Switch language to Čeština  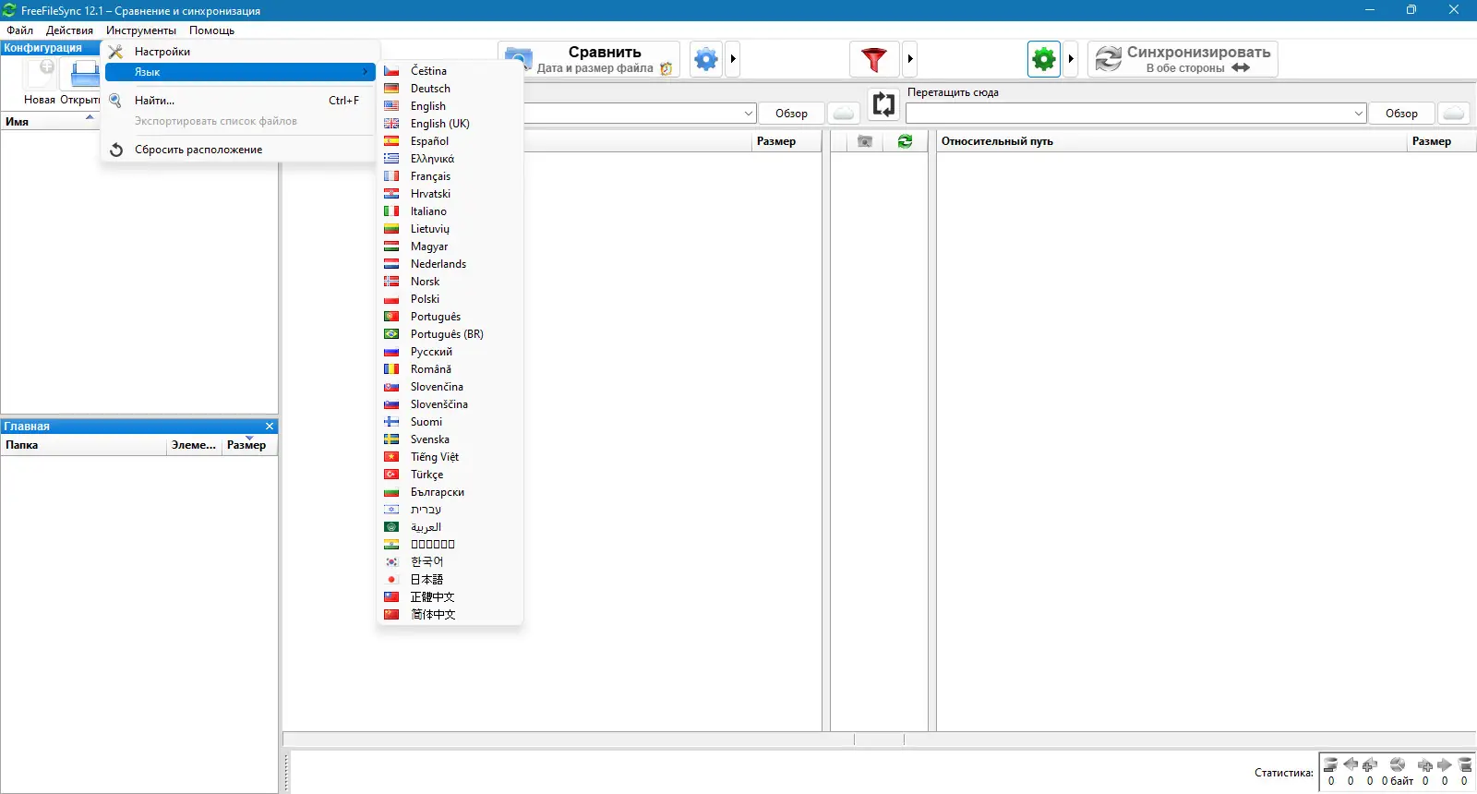[x=450, y=71]
